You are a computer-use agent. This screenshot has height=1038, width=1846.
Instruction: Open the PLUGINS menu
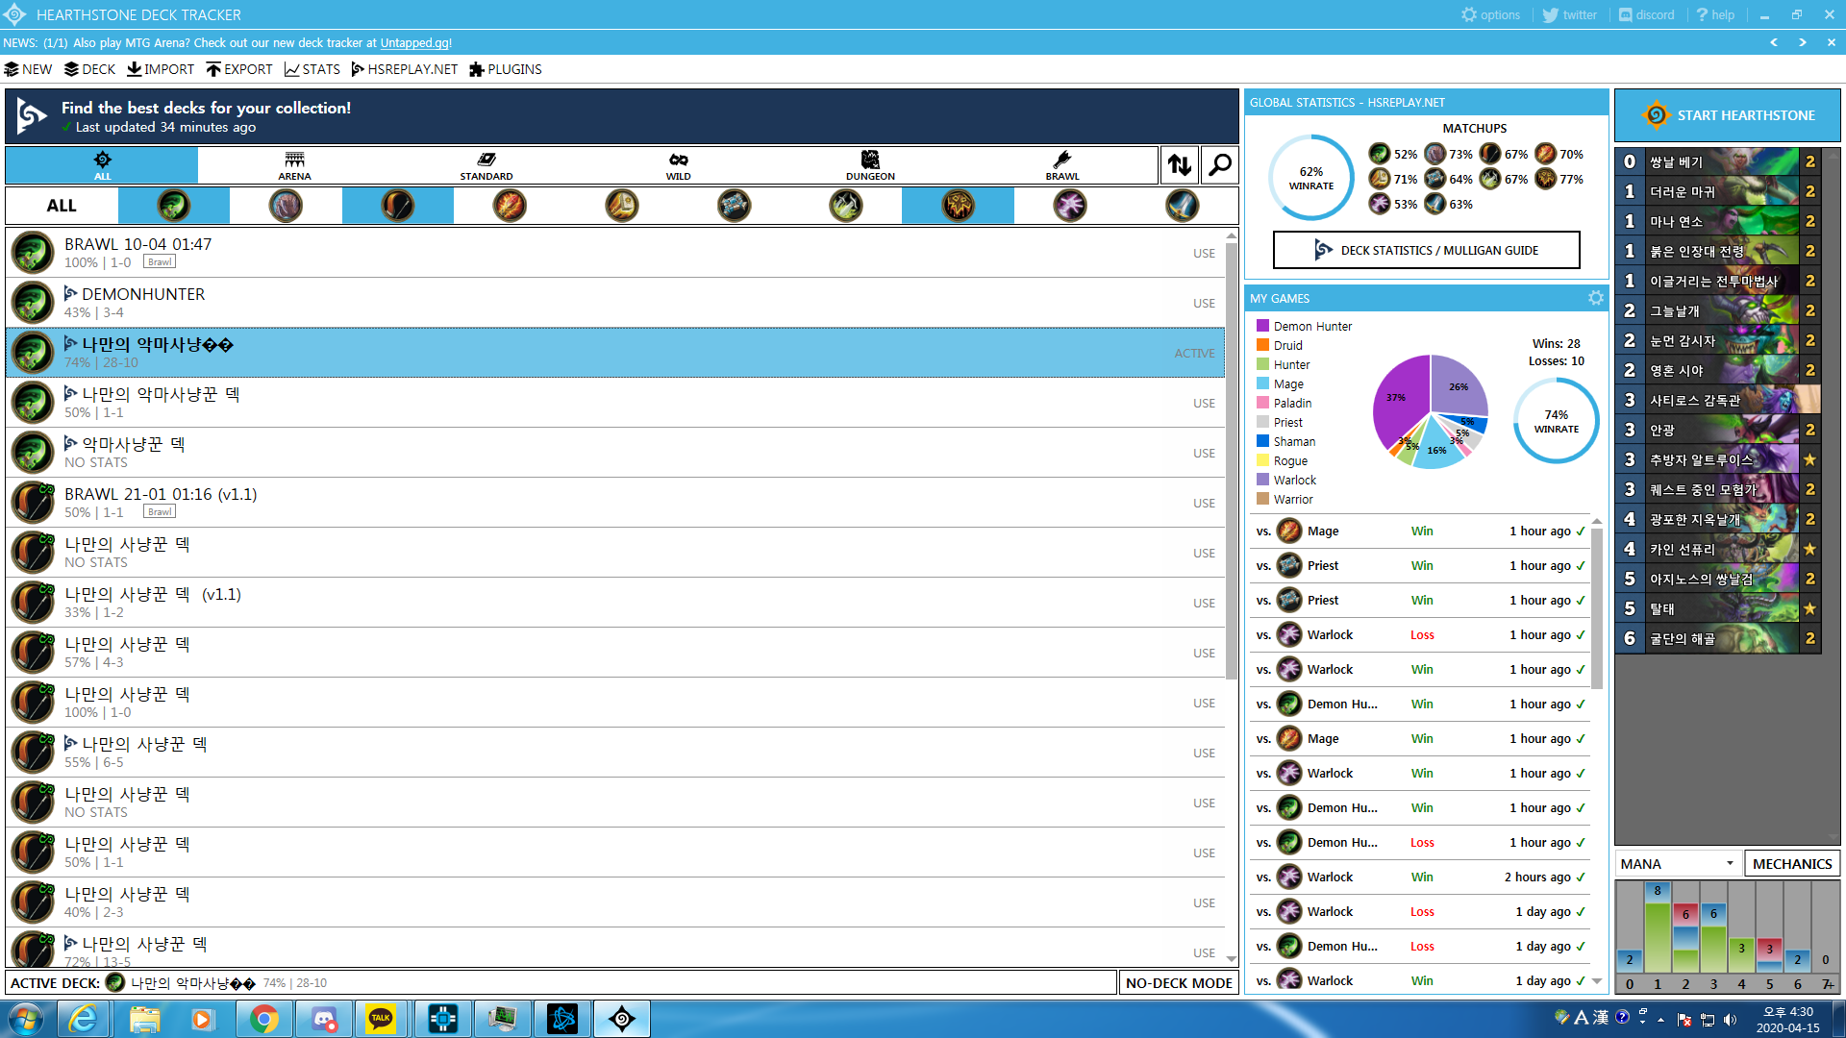pos(506,69)
